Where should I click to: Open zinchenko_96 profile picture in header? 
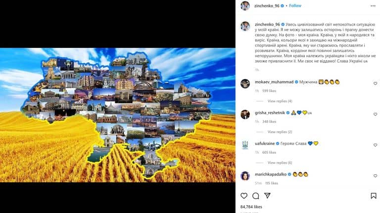pyautogui.click(x=245, y=6)
